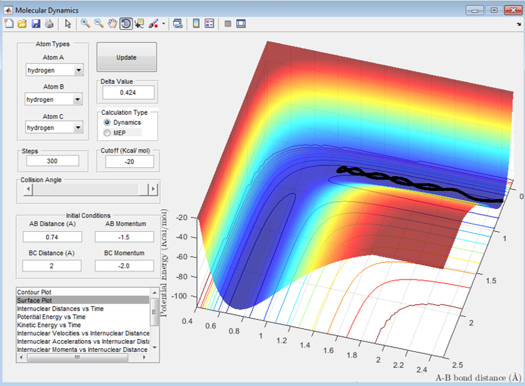Open the Atom B dropdown
Image resolution: width=525 pixels, height=386 pixels.
tap(78, 99)
